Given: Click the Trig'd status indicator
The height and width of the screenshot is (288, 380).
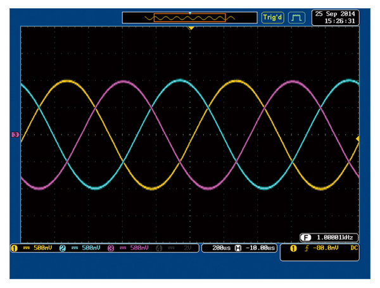Looking at the screenshot, I should click(x=272, y=18).
